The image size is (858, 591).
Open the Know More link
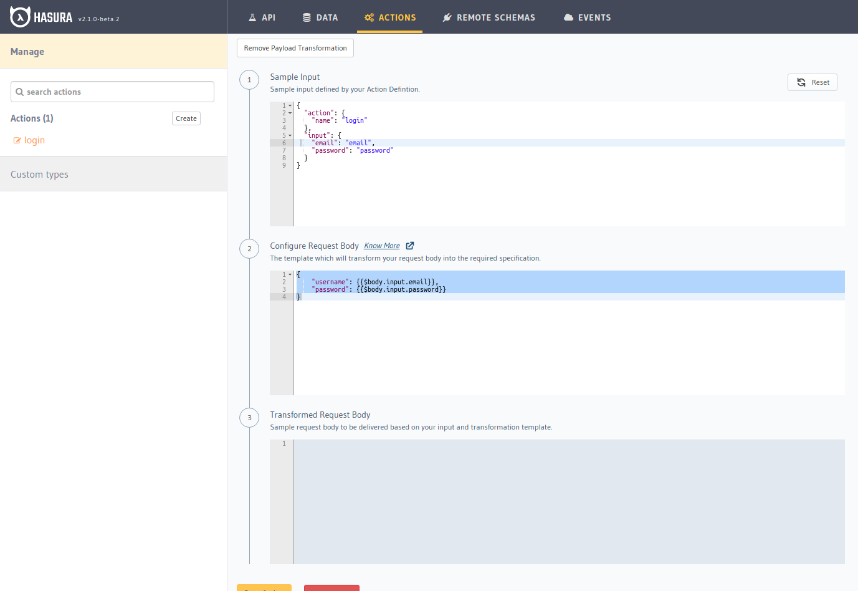[382, 246]
